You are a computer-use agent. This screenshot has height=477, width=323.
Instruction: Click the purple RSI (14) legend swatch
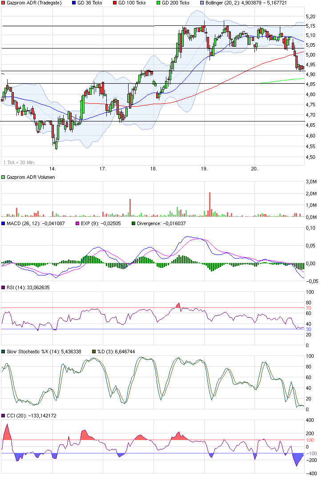coord(3,287)
